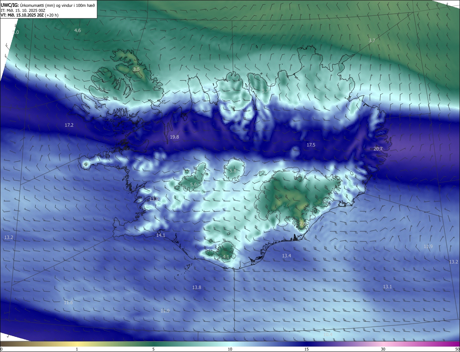Image resolution: width=460 pixels, height=352 pixels.
Task: Select the 5.0 value label
Action: tap(15, 32)
